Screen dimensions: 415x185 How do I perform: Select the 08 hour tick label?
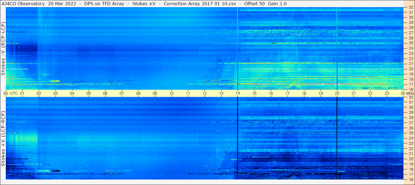138,93
